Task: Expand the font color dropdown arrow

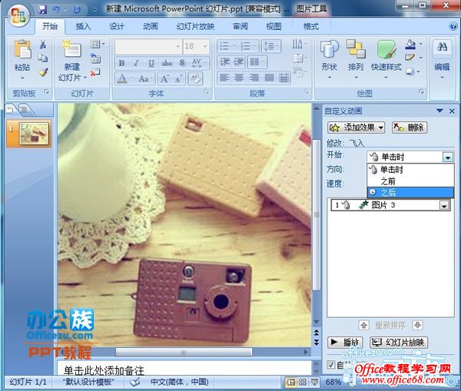Action: coord(132,79)
